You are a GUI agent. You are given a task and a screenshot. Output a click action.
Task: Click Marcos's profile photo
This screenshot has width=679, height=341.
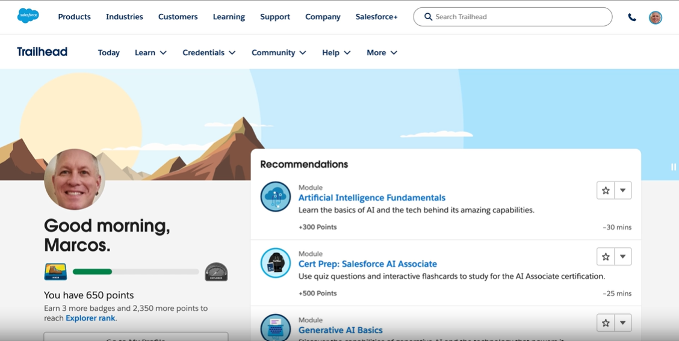75,179
